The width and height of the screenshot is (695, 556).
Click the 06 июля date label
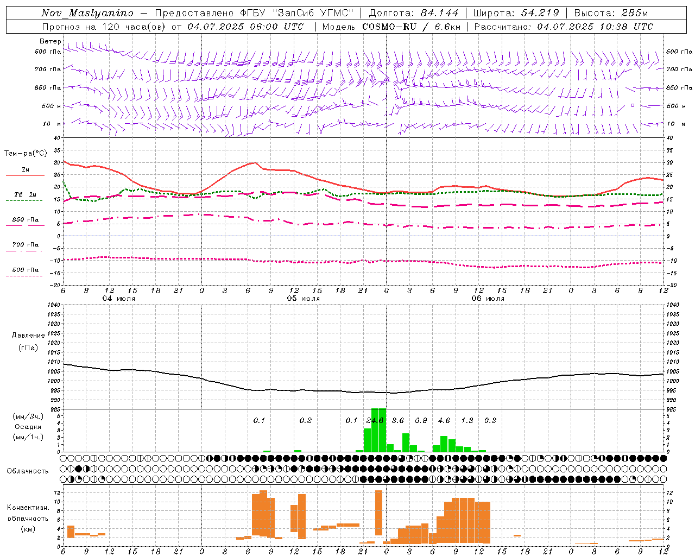coord(488,299)
